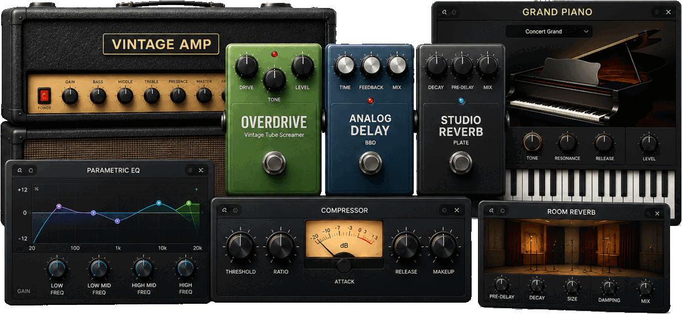Click the Level knob on Overdrive pedal
The width and height of the screenshot is (682, 314).
point(302,68)
